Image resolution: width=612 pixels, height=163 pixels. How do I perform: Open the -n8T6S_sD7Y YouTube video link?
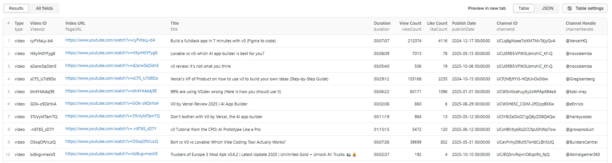[111, 129]
